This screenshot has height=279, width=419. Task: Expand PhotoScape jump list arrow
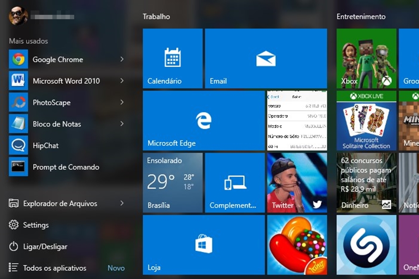[122, 102]
